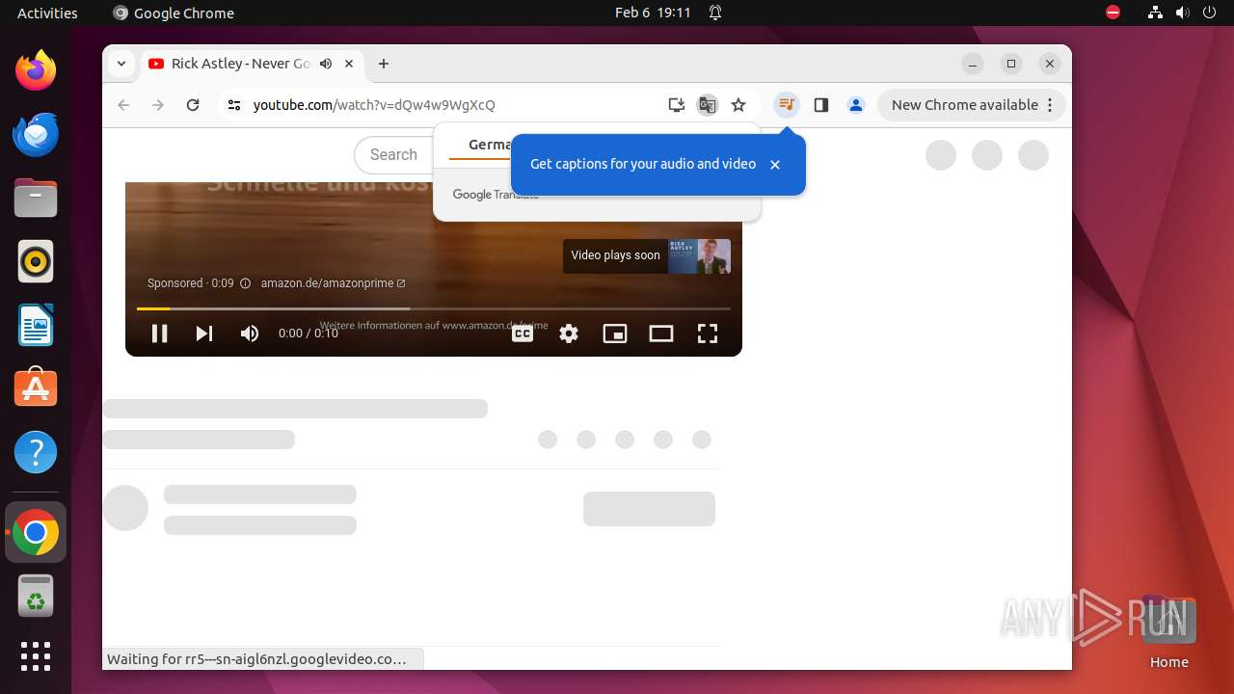Launch Firefox from the dock
The width and height of the screenshot is (1234, 694).
click(x=36, y=70)
